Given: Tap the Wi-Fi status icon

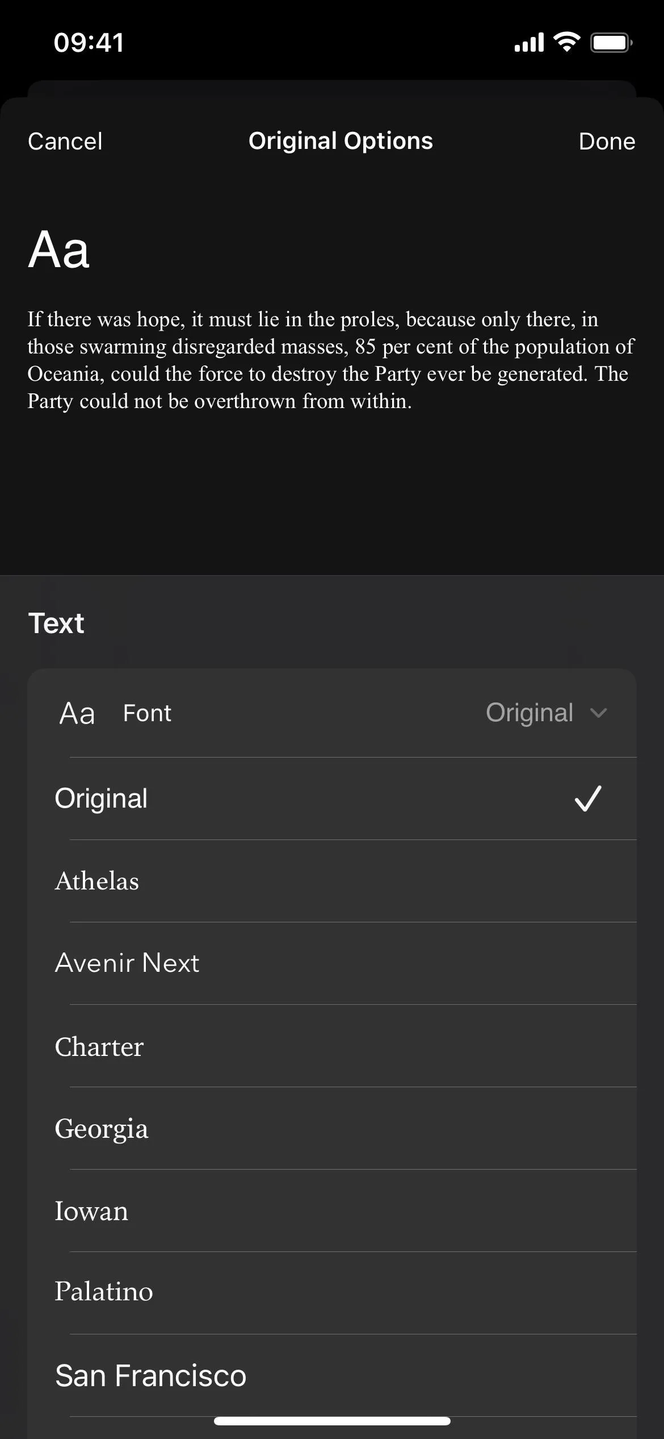Looking at the screenshot, I should click(x=566, y=42).
